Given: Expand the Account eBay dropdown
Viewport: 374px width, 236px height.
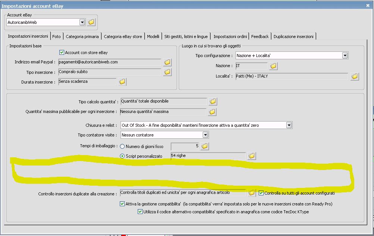Looking at the screenshot, I should pyautogui.click(x=82, y=22).
